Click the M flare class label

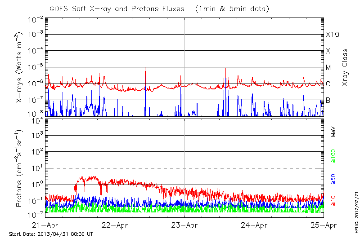point(328,68)
